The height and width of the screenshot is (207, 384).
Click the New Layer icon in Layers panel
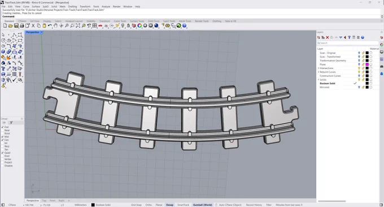[x=318, y=37]
